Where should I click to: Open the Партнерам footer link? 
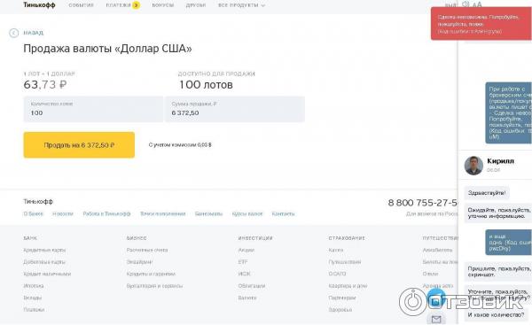click(342, 298)
